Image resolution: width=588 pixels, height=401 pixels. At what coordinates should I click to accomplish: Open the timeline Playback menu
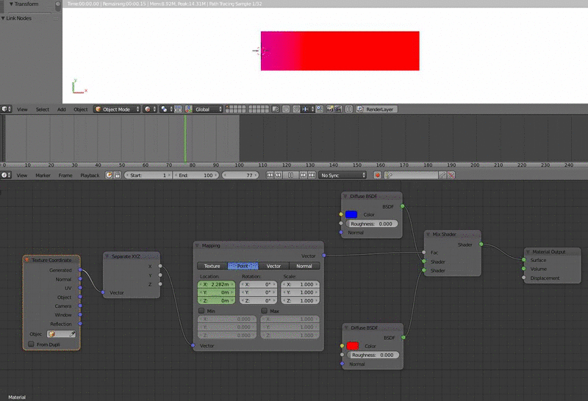(x=90, y=176)
